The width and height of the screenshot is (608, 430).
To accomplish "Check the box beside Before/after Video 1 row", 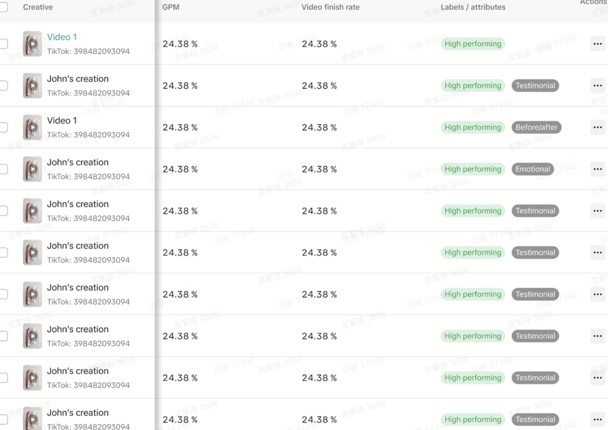I will 4,127.
